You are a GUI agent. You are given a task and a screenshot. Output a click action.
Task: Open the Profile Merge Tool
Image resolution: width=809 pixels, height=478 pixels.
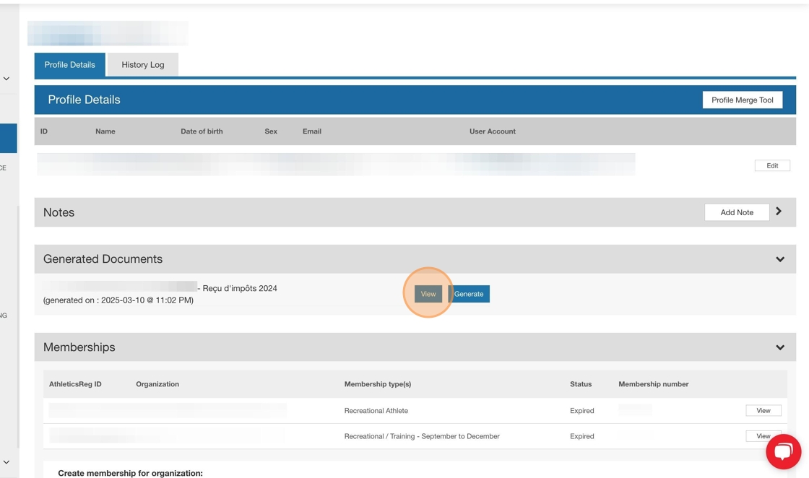pyautogui.click(x=742, y=100)
